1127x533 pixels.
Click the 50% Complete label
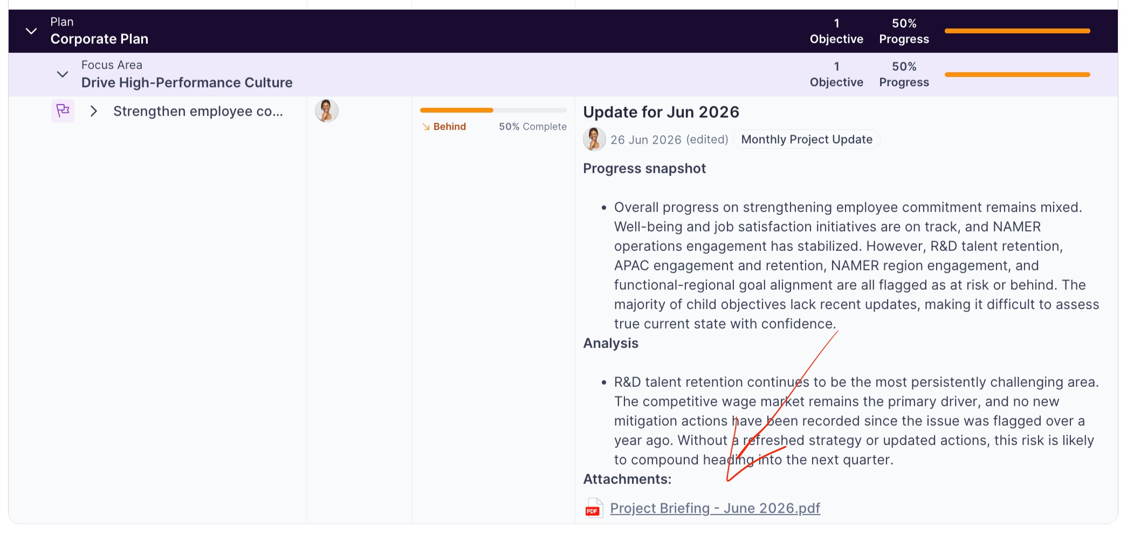coord(533,127)
